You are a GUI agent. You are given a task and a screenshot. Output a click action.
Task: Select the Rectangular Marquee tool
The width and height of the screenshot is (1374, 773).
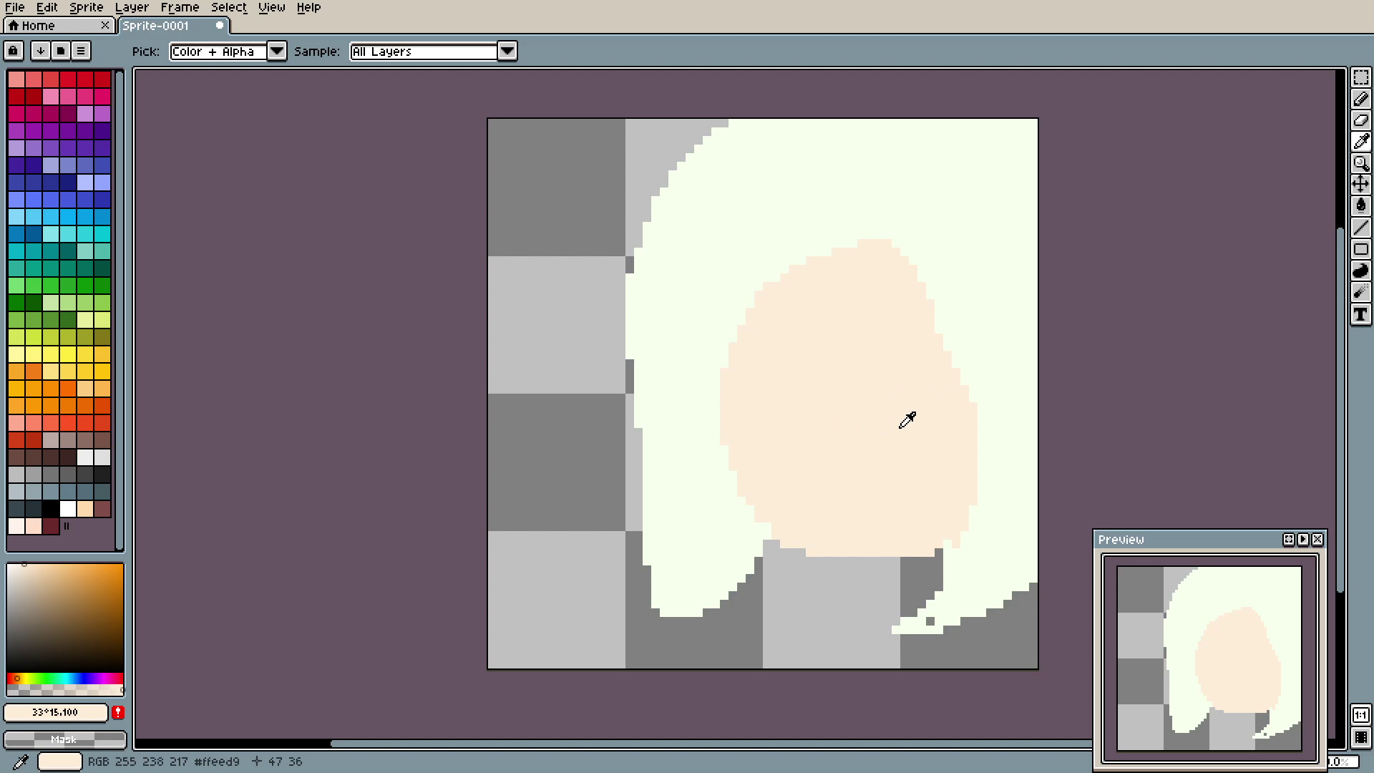point(1360,77)
